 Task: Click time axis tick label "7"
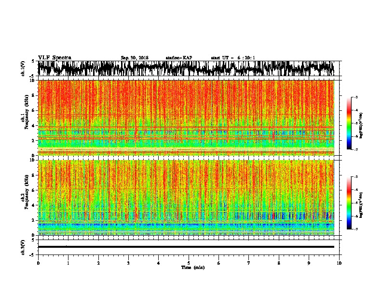[x=249, y=263]
